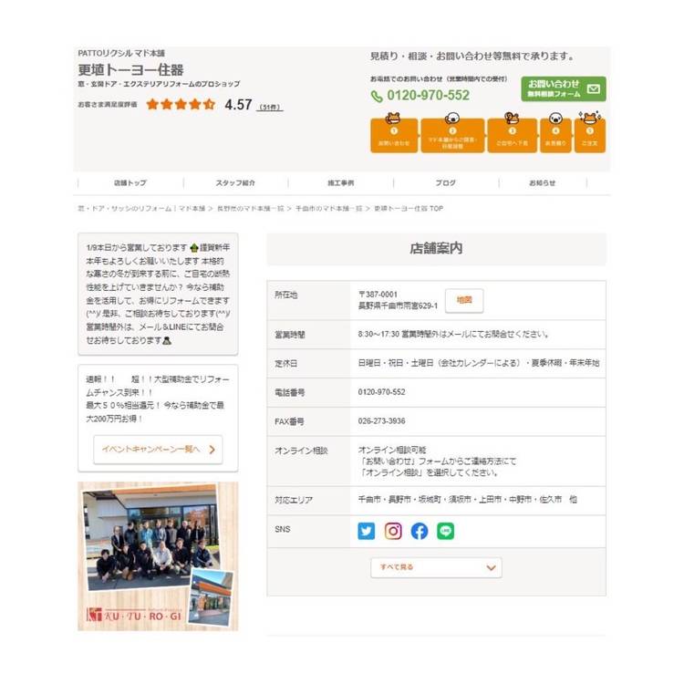Click the five-star rating display
Screen dimensions: 684x684
click(181, 104)
